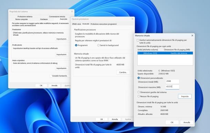The image size is (210, 133).
Task: Open Protezione esecuzione programmi tab
Action: 104,24
